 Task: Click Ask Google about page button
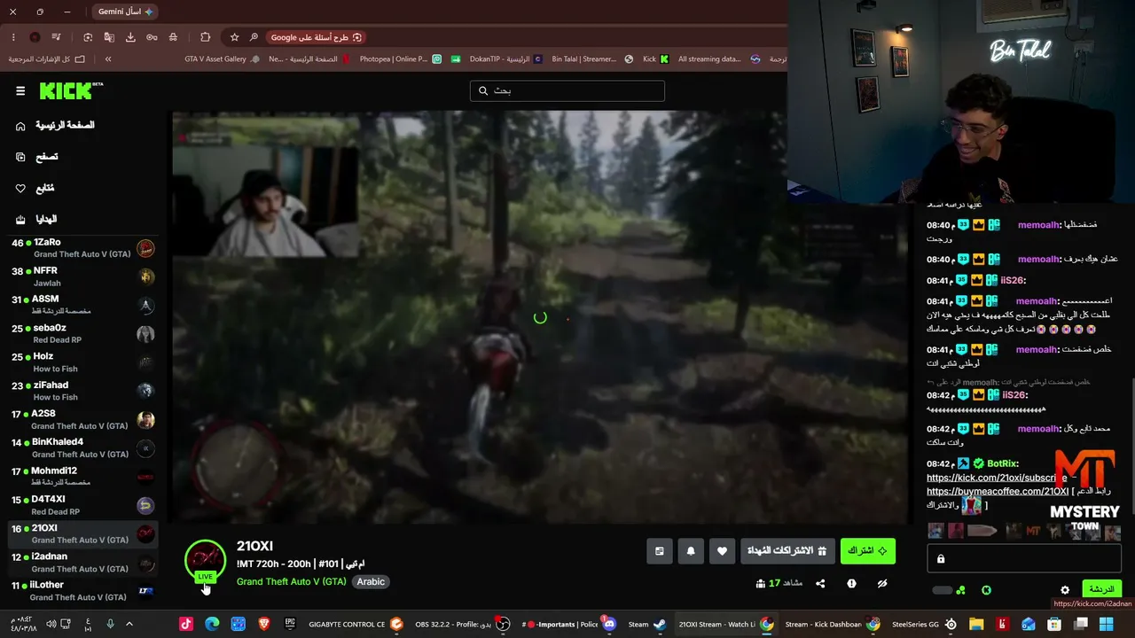(x=317, y=37)
